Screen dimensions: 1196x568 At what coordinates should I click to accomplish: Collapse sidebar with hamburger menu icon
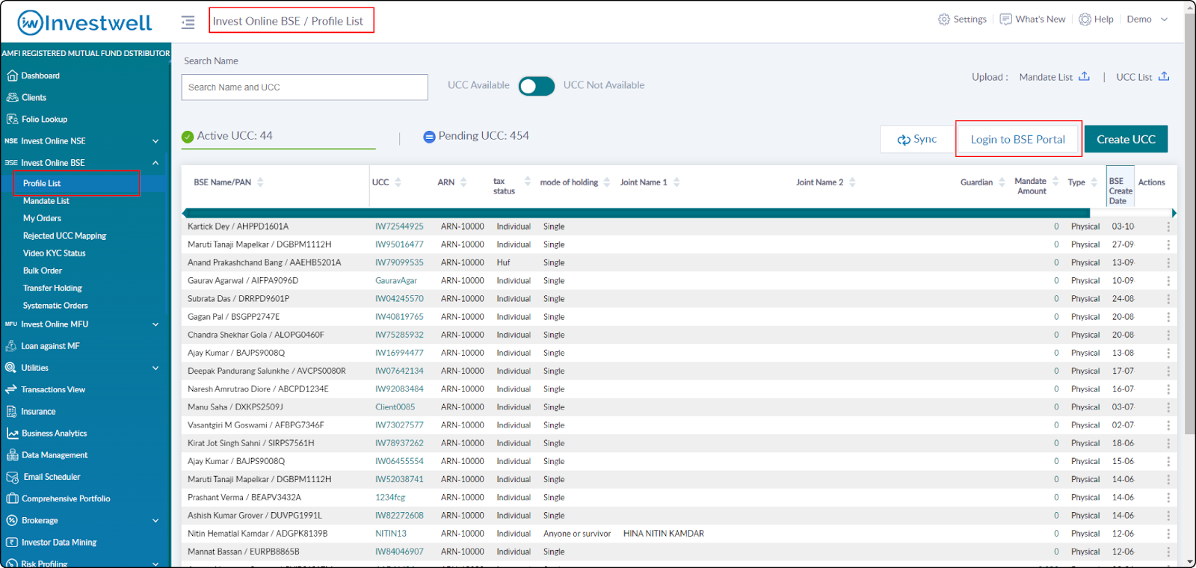tap(188, 22)
